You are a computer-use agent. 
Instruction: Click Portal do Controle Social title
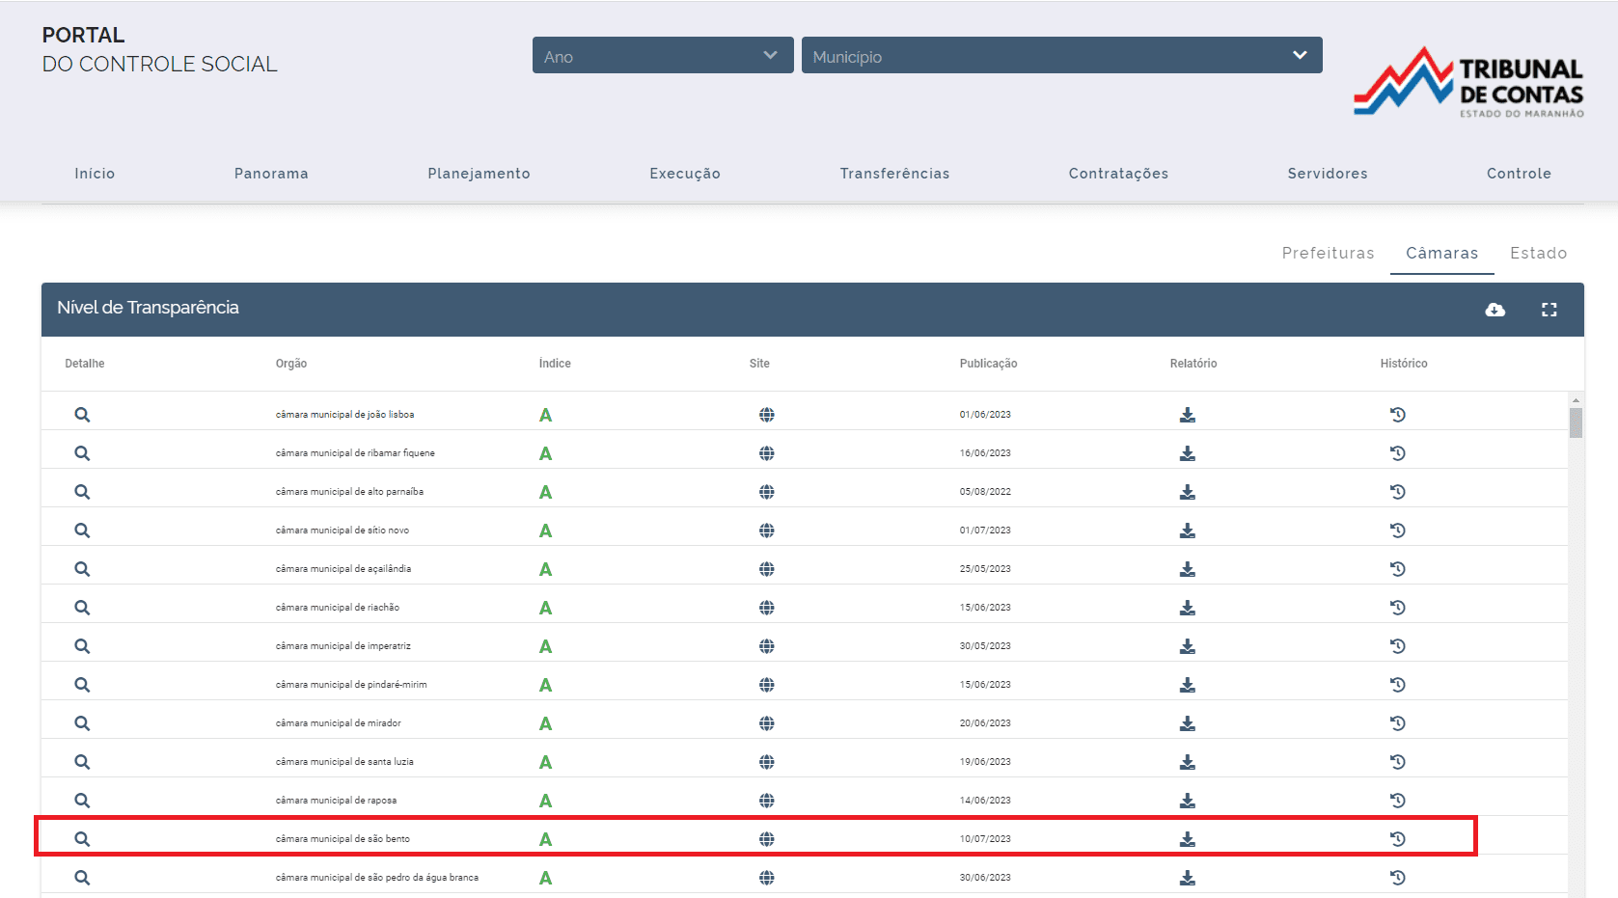click(x=159, y=49)
